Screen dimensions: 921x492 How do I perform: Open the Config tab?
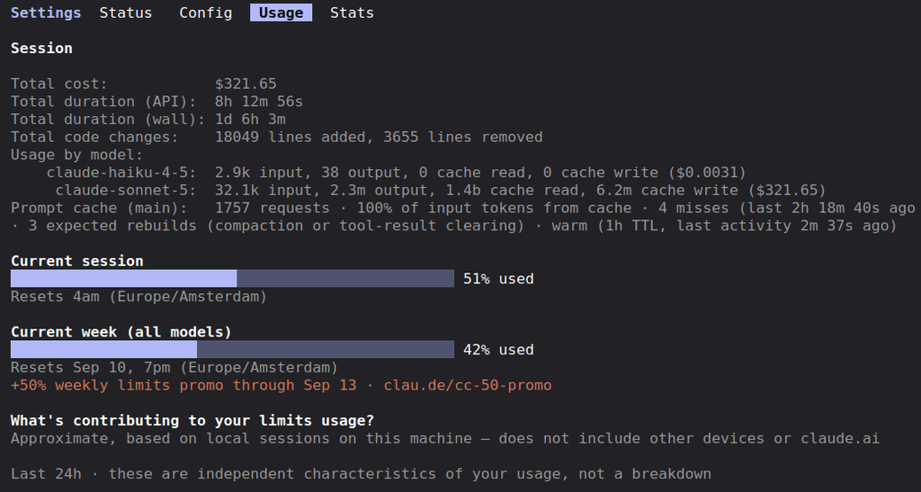pos(206,13)
